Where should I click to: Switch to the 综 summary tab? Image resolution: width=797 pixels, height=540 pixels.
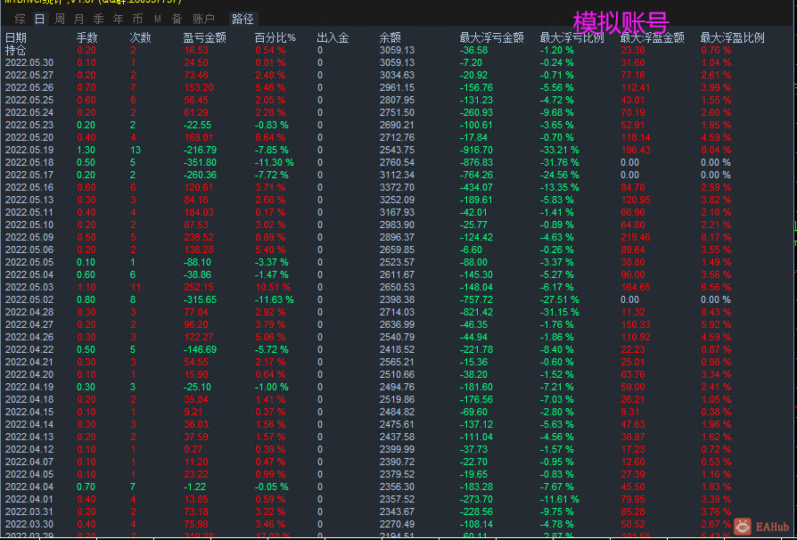[x=21, y=19]
